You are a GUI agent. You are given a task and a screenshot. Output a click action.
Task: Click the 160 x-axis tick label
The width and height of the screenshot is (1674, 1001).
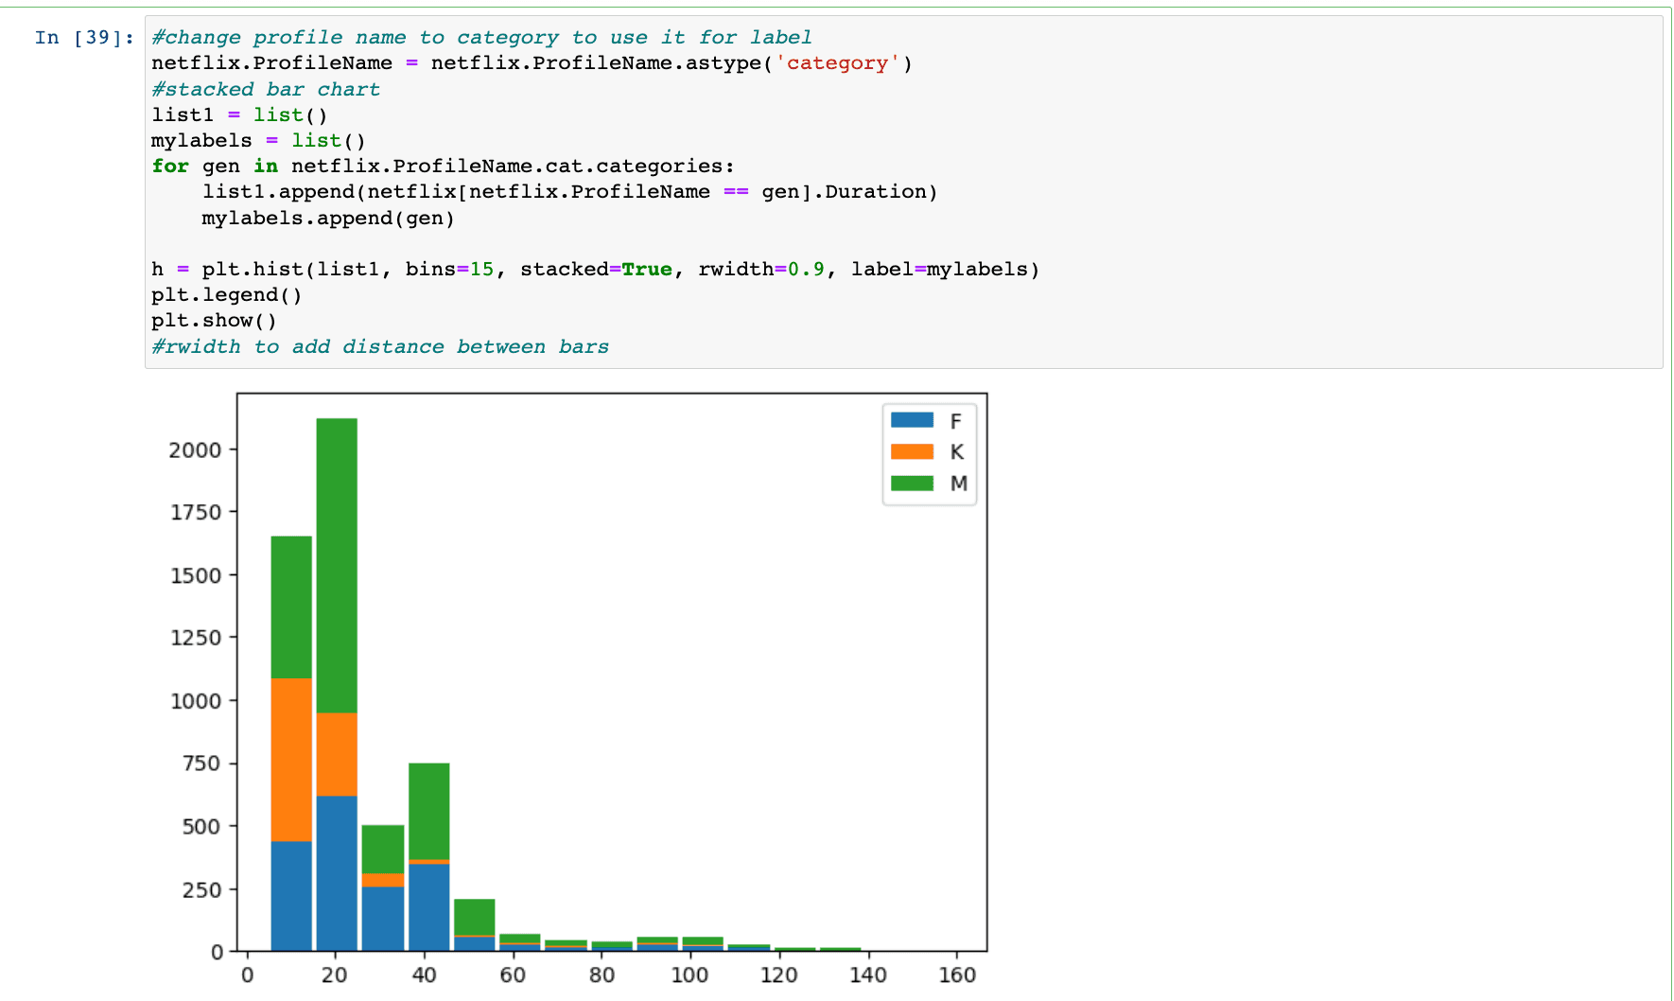[957, 975]
